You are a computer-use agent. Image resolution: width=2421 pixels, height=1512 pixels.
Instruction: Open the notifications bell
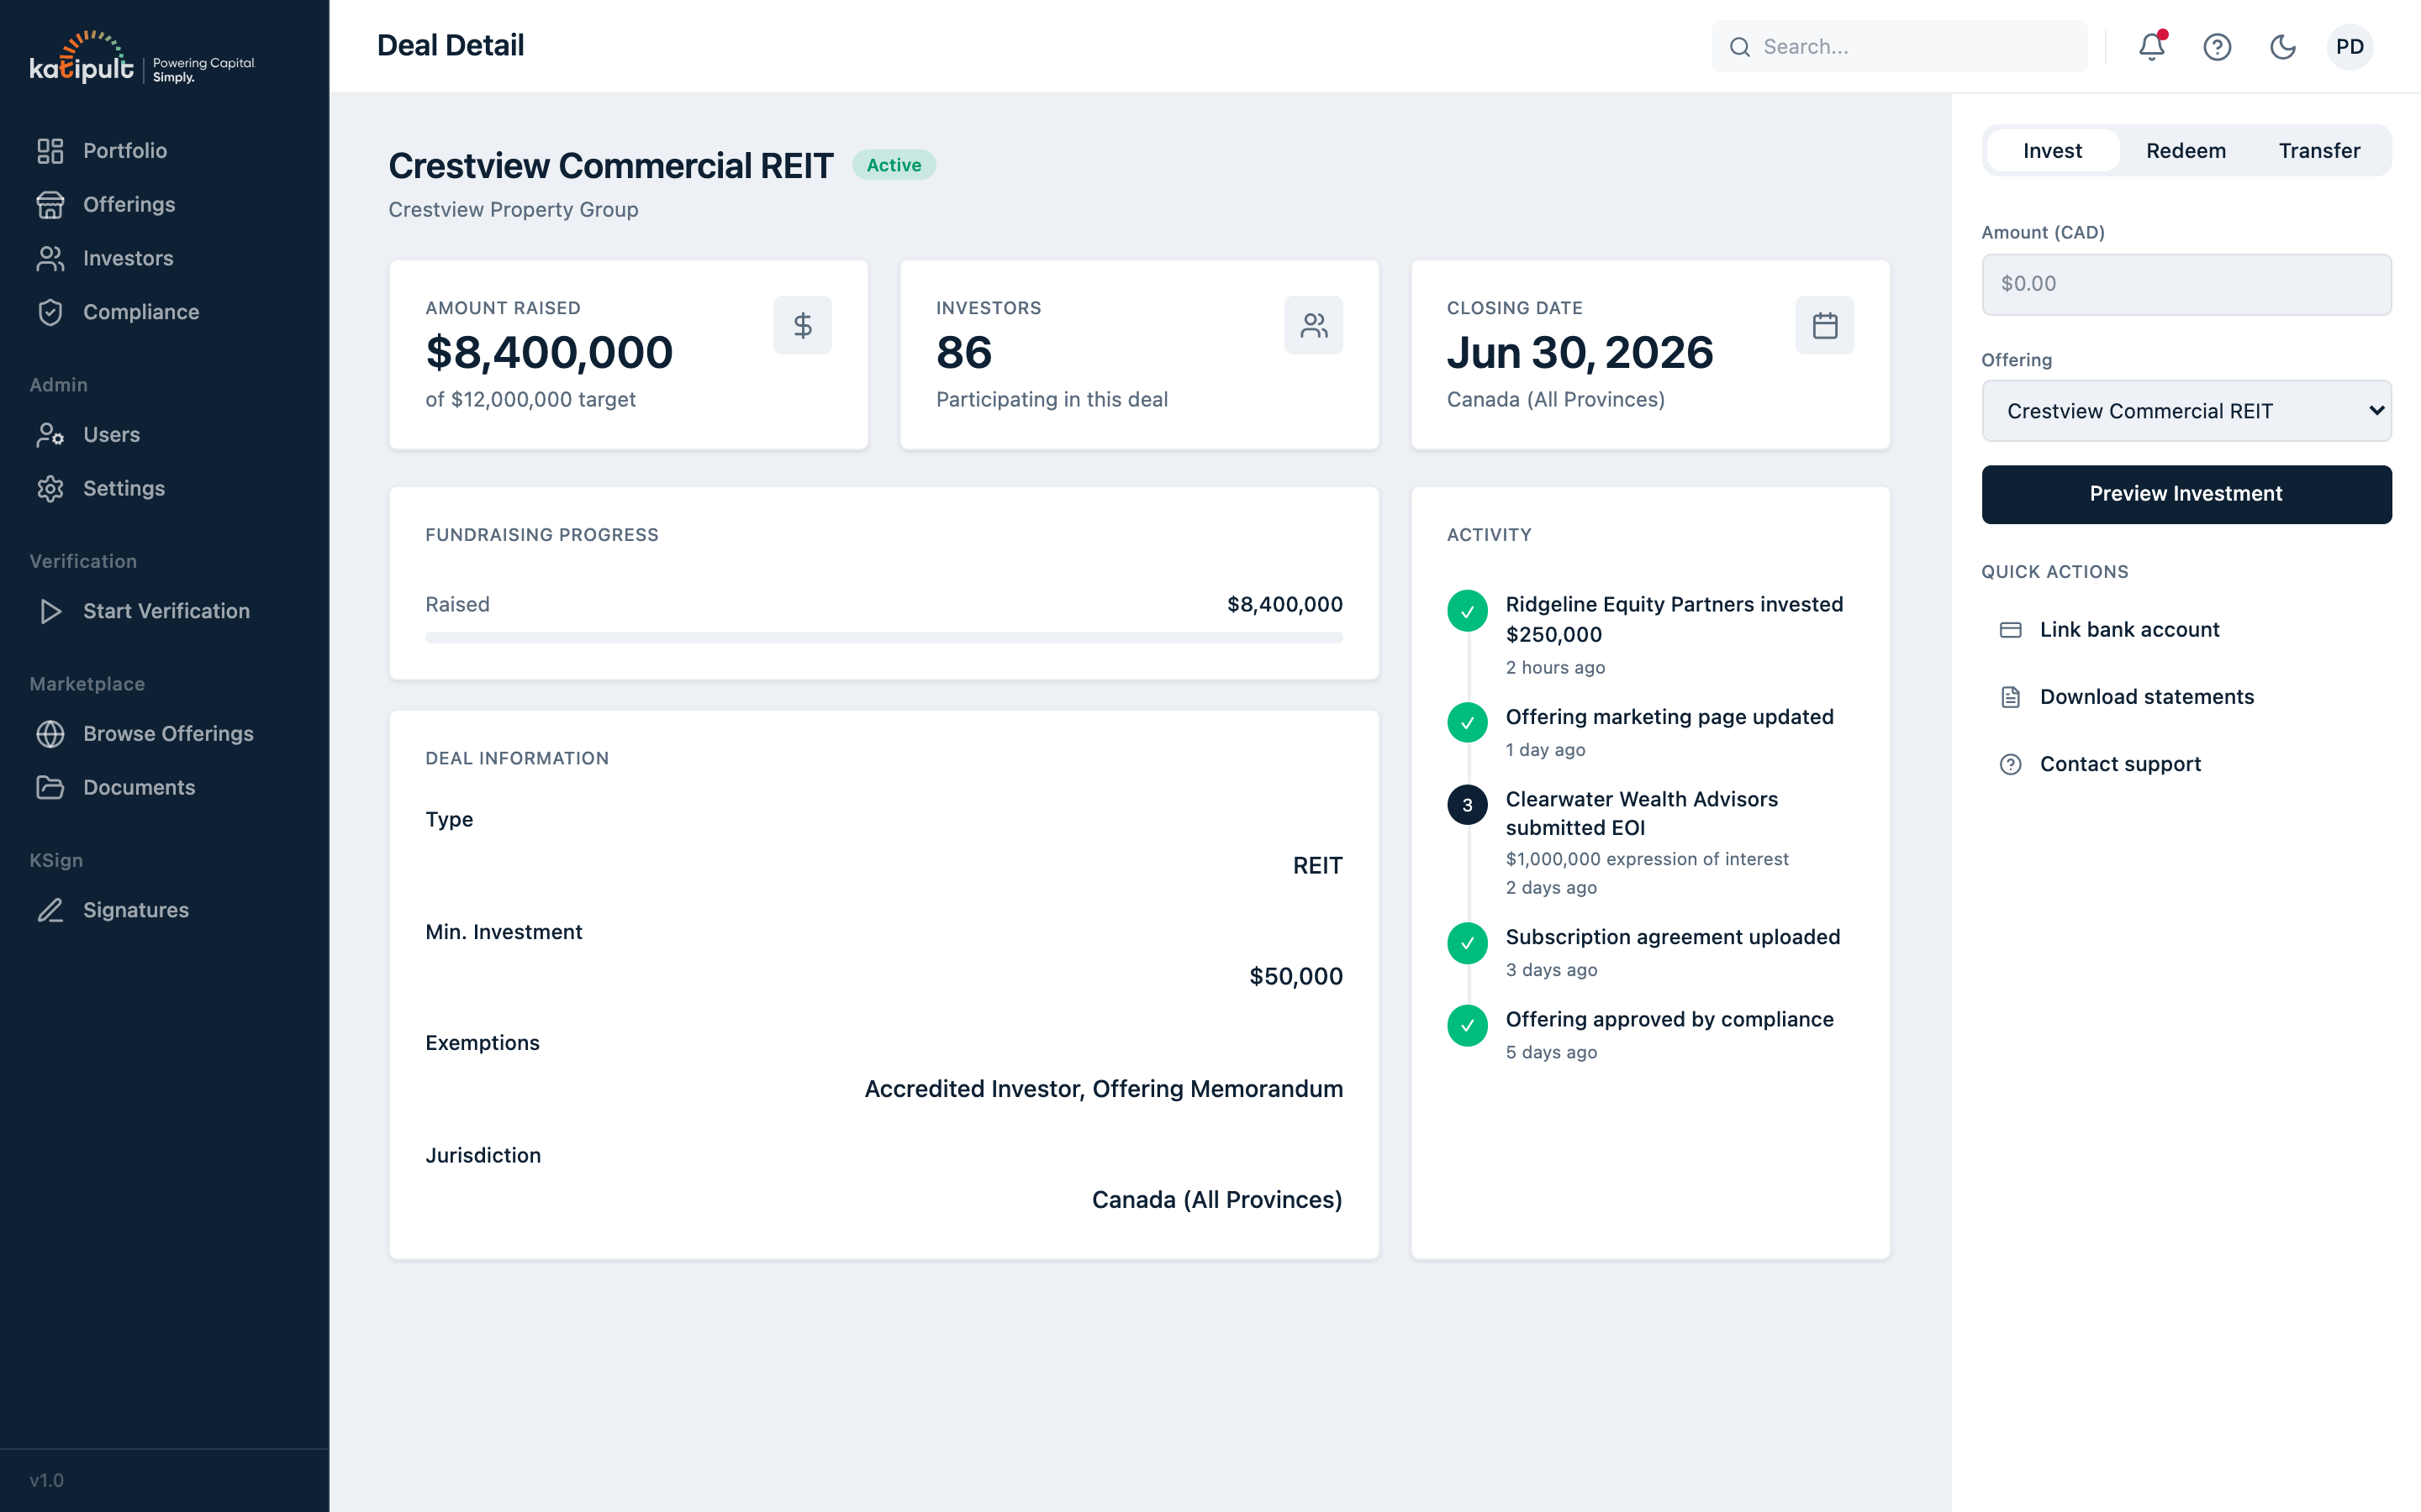pyautogui.click(x=2151, y=46)
